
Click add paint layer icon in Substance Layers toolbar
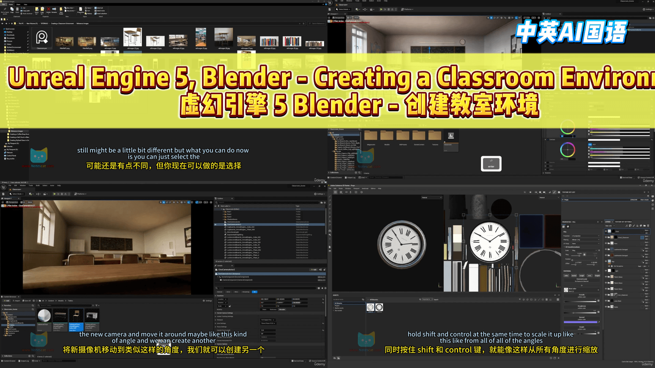coord(634,226)
